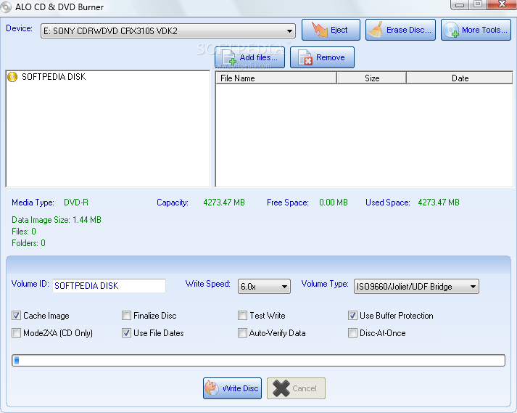Click the Write Disc button label
The width and height of the screenshot is (517, 413).
click(240, 388)
